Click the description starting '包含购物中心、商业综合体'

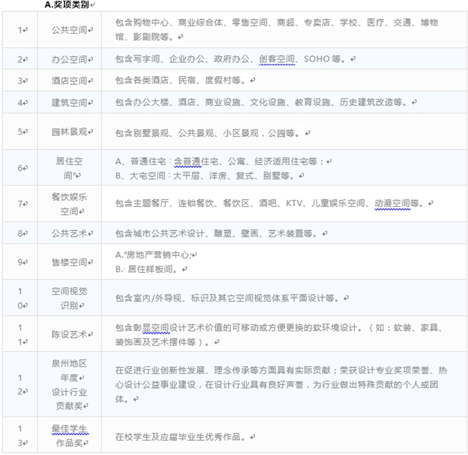click(277, 30)
